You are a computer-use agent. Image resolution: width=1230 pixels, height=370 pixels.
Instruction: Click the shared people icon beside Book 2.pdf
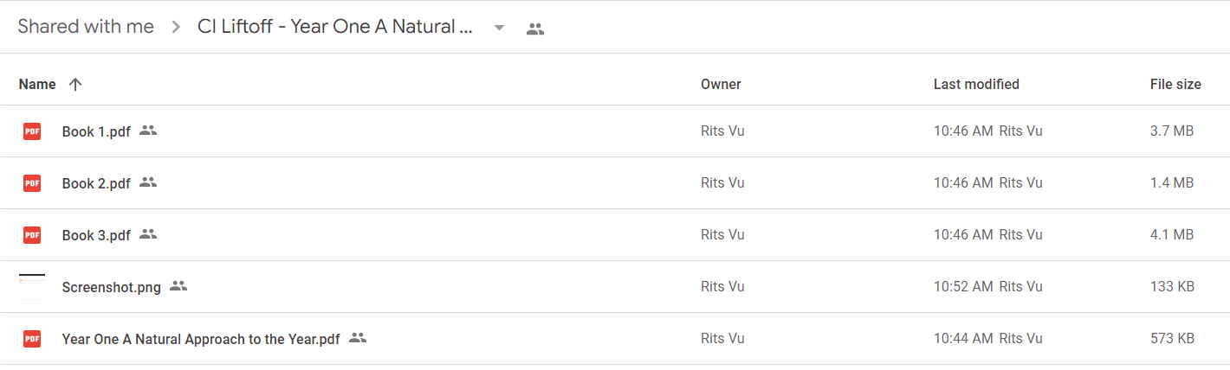[148, 182]
